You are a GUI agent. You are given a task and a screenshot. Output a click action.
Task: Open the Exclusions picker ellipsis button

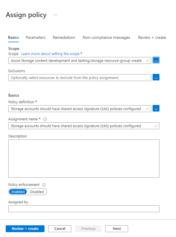click(x=156, y=77)
